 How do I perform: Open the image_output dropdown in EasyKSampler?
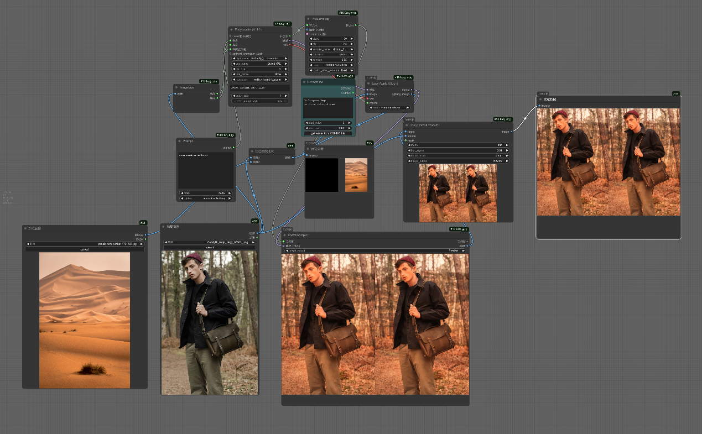[x=375, y=250]
